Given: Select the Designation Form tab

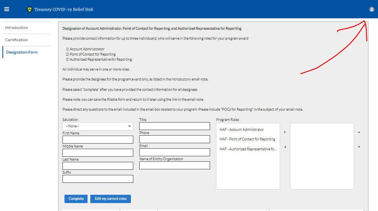Looking at the screenshot, I should pyautogui.click(x=22, y=52).
